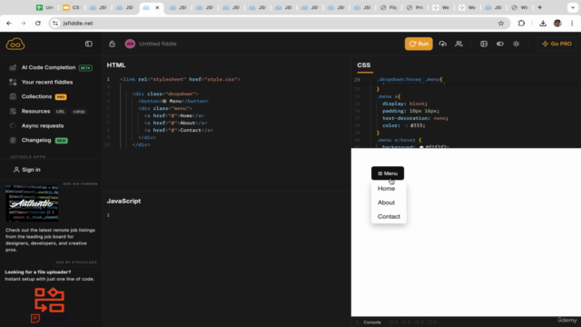Close the active browser tab
Viewport: 581px width, 327px height.
[157, 7]
